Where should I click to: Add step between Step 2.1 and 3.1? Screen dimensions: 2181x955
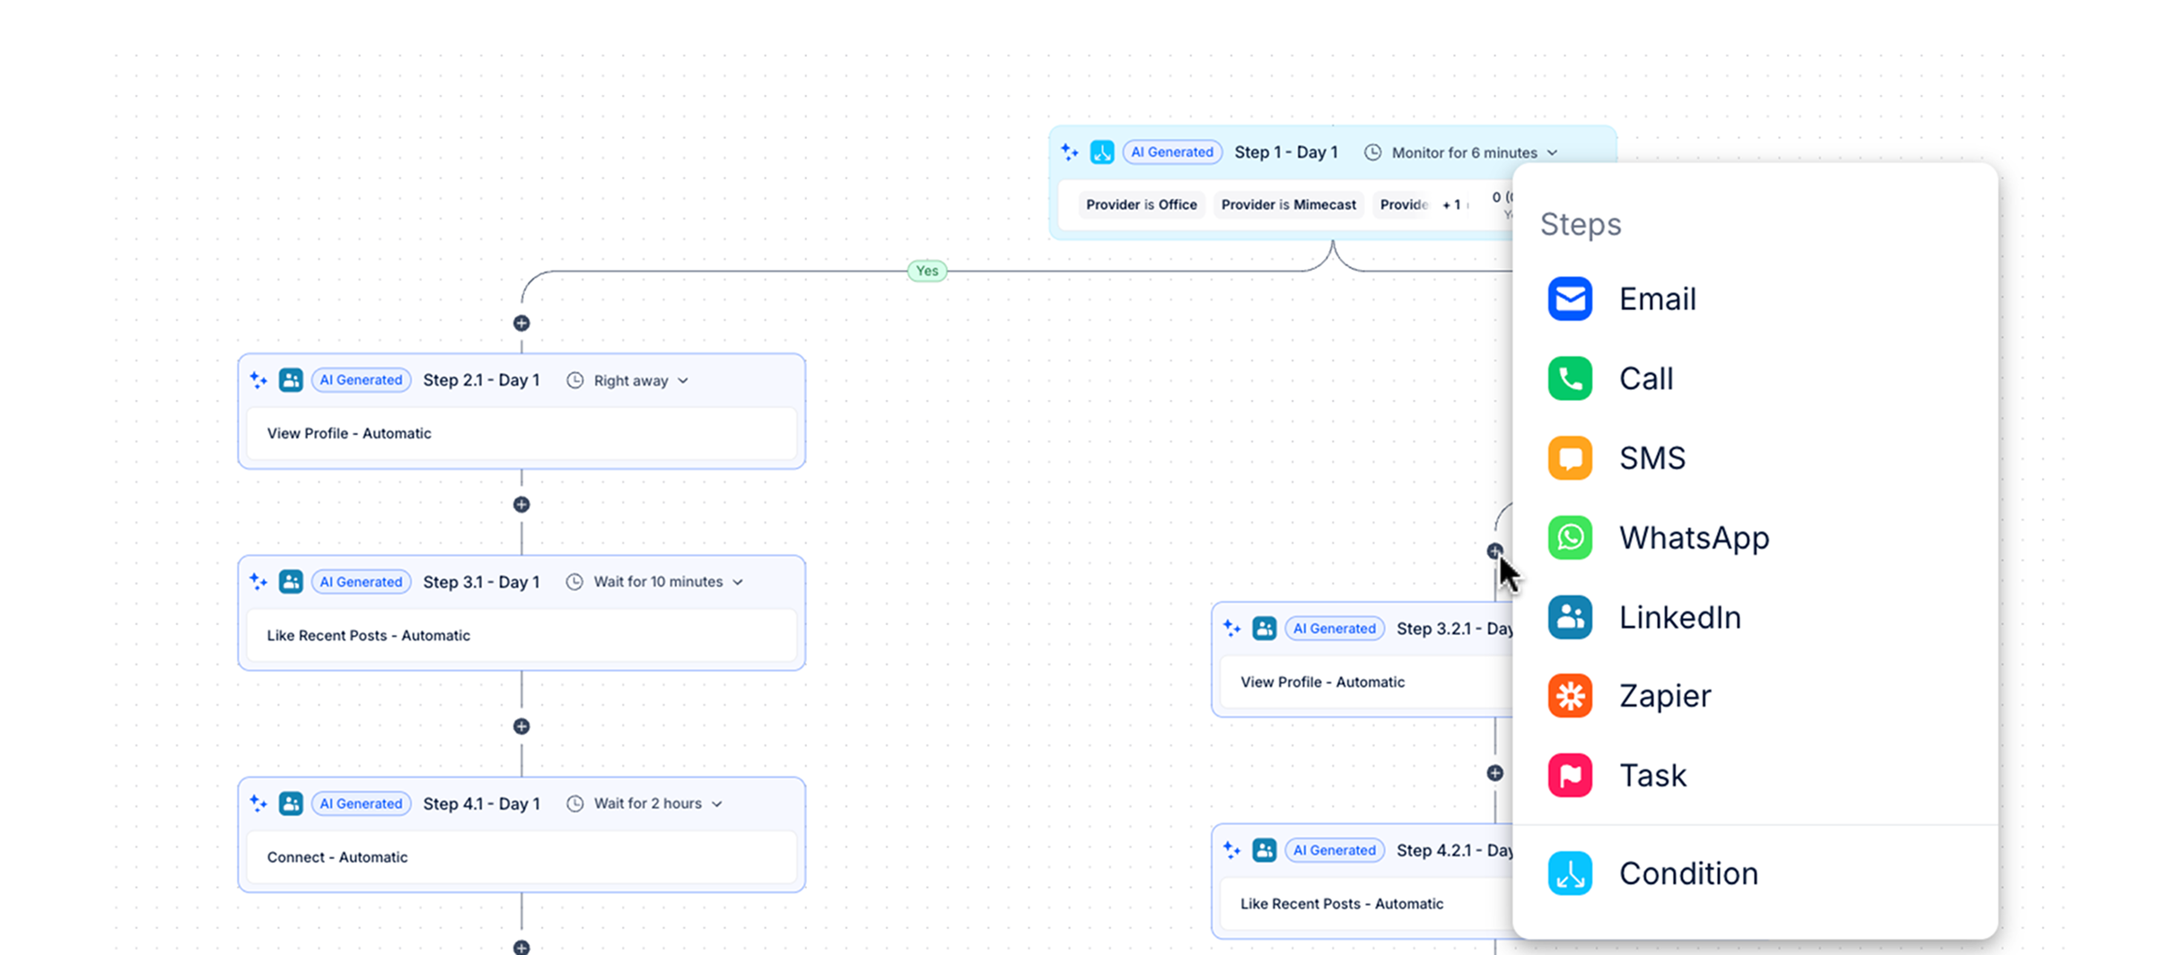tap(521, 505)
